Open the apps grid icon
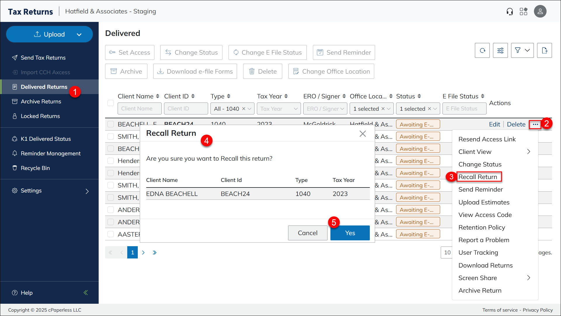This screenshot has width=561, height=316. click(524, 12)
